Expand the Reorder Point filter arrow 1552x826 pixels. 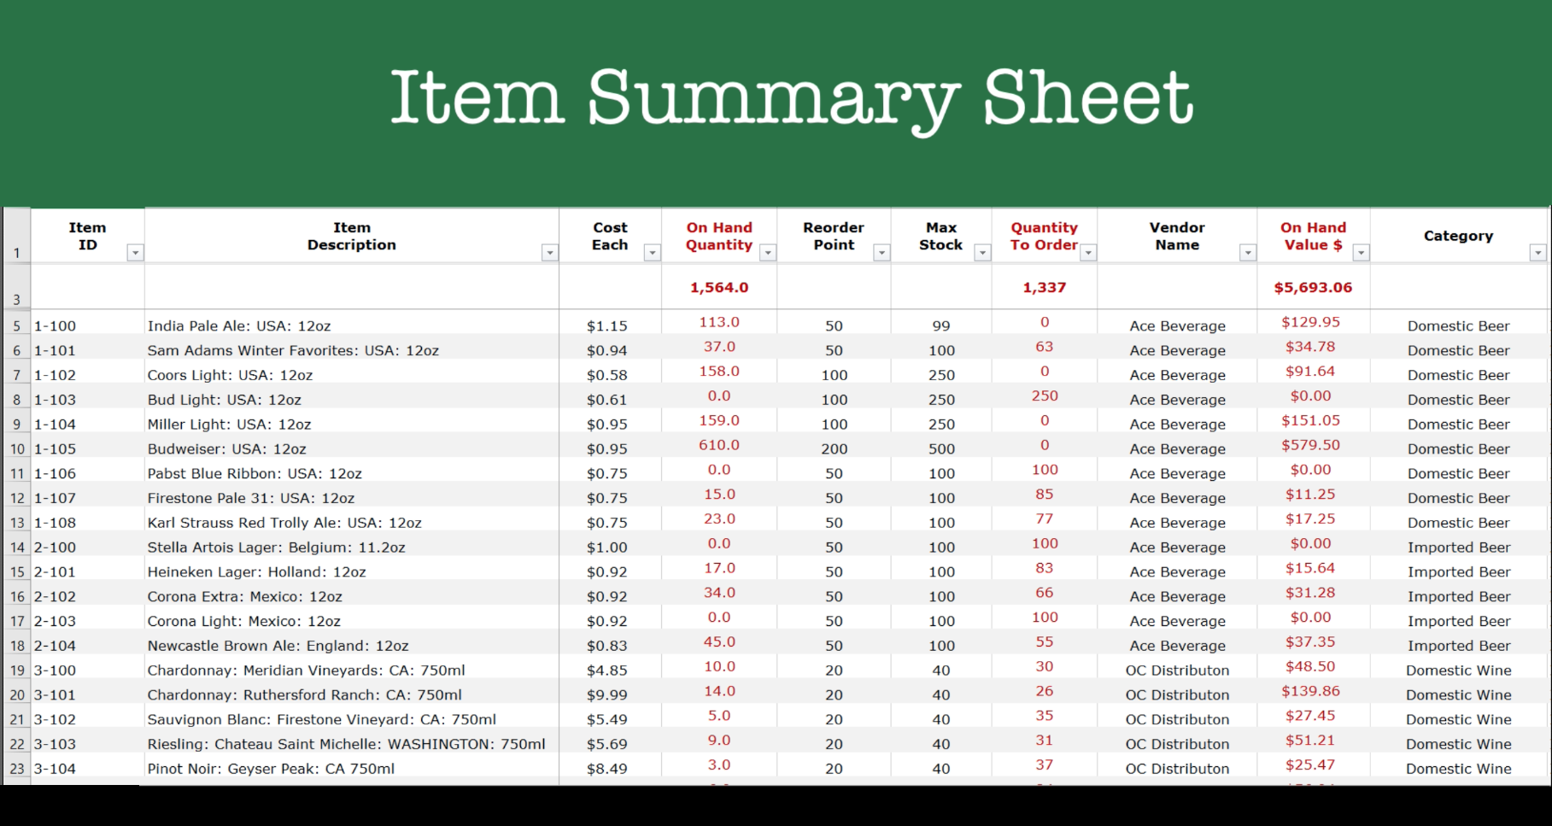(x=881, y=253)
